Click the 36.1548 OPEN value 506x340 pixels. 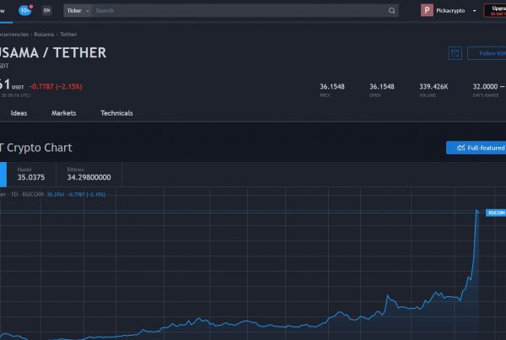pos(382,87)
